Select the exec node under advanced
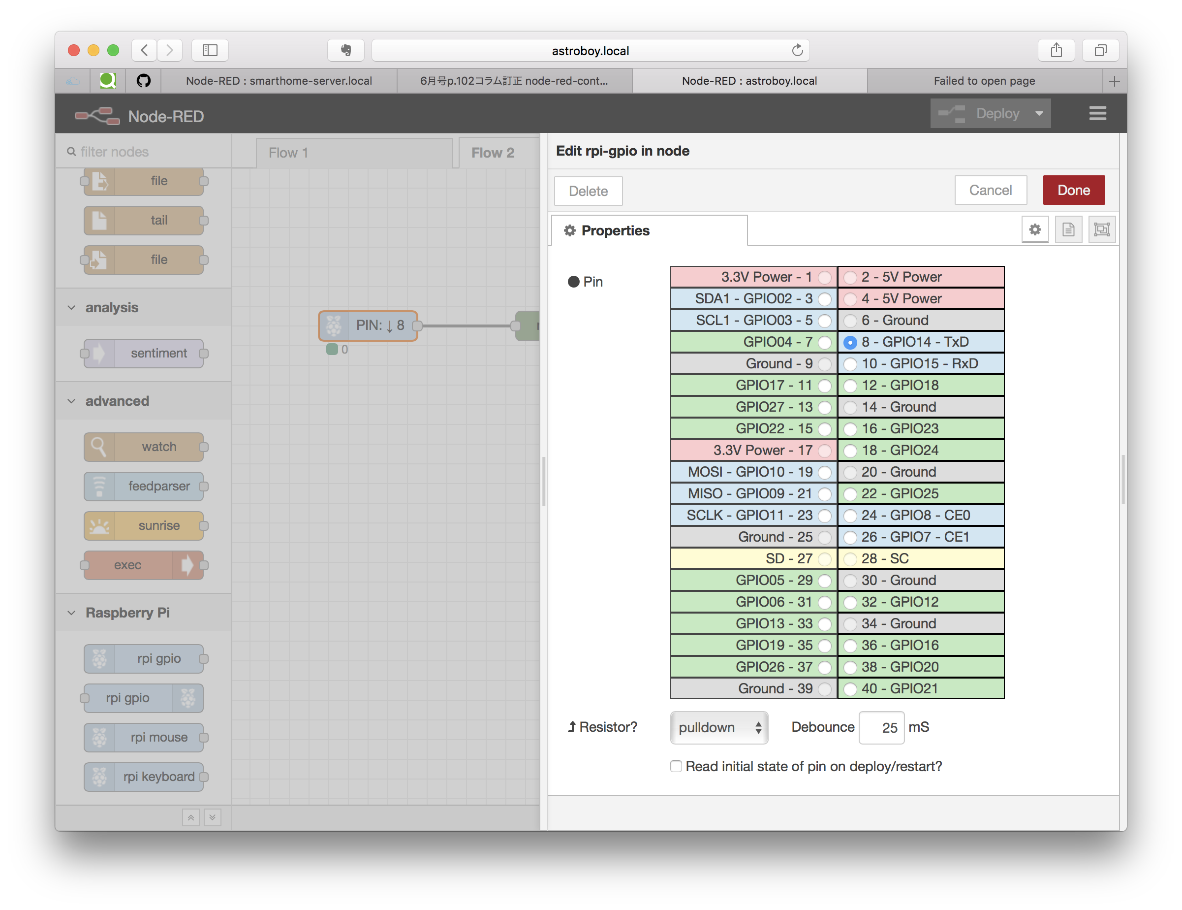Screen dimensions: 1182x910 pos(143,565)
